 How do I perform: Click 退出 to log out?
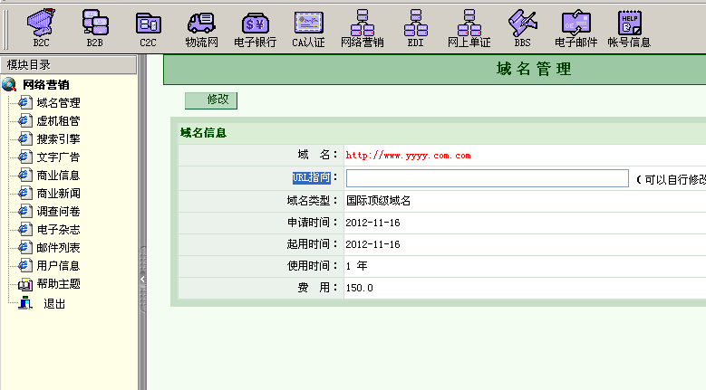coord(54,304)
